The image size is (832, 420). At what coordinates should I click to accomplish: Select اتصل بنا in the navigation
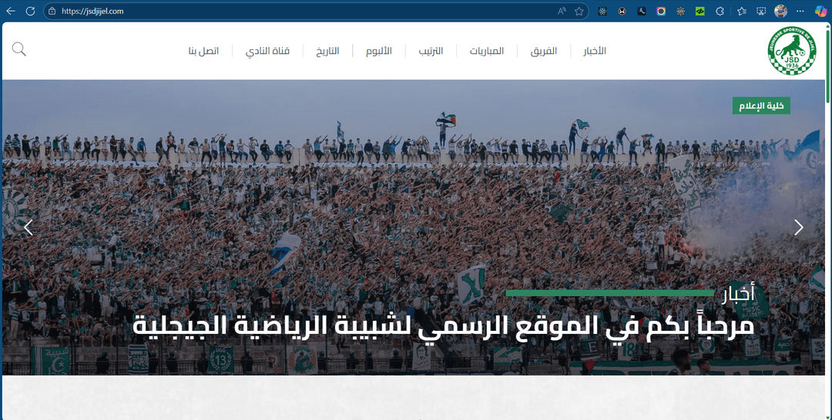203,51
